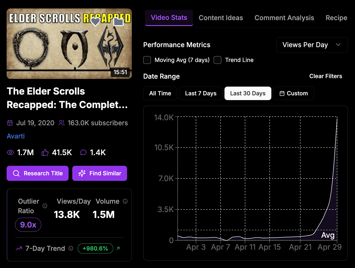Choose the Custom date range
The width and height of the screenshot is (355, 268).
click(x=294, y=93)
